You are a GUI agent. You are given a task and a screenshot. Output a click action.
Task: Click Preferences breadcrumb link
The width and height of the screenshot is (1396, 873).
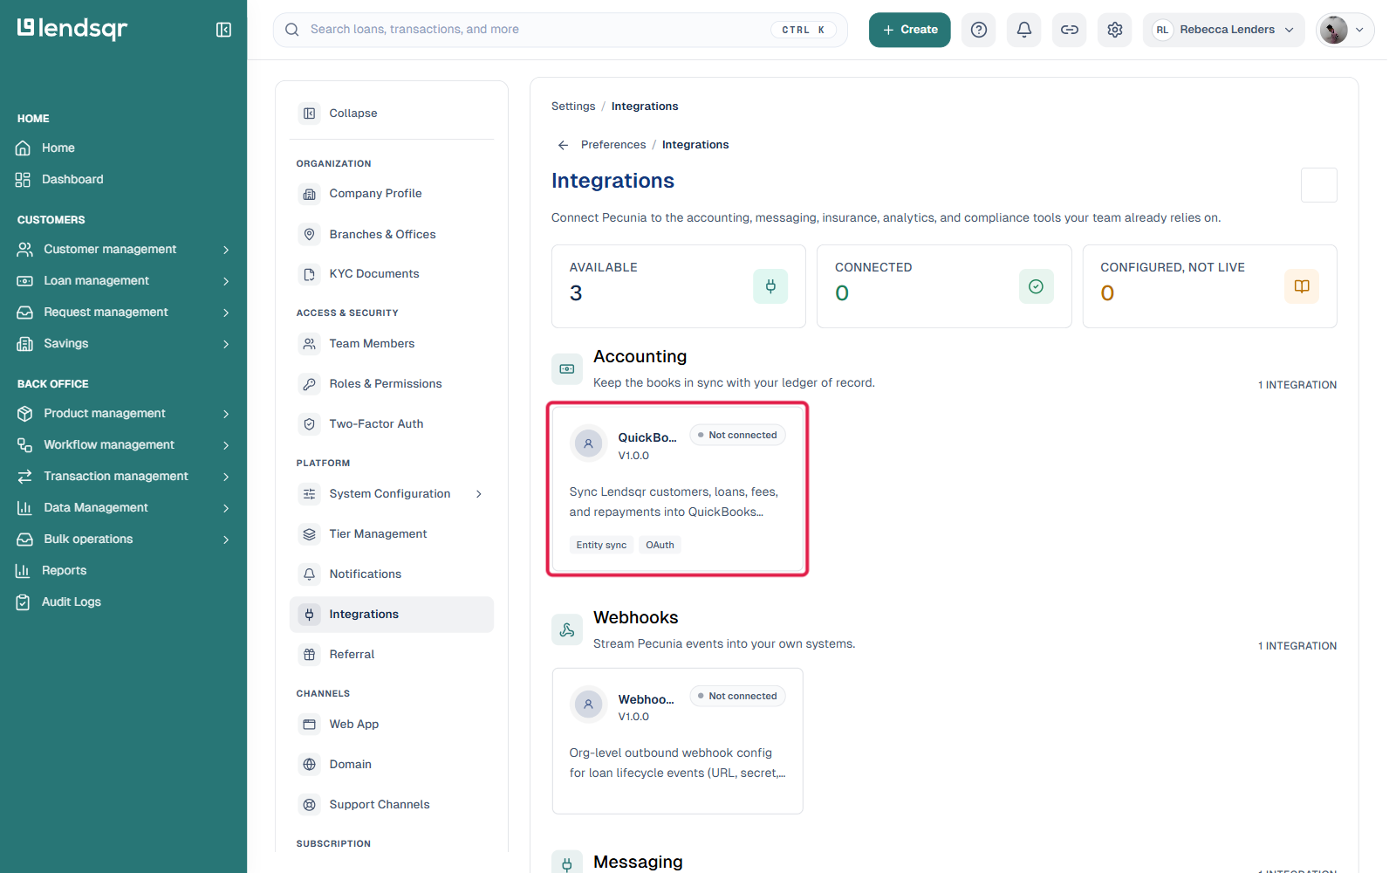613,145
